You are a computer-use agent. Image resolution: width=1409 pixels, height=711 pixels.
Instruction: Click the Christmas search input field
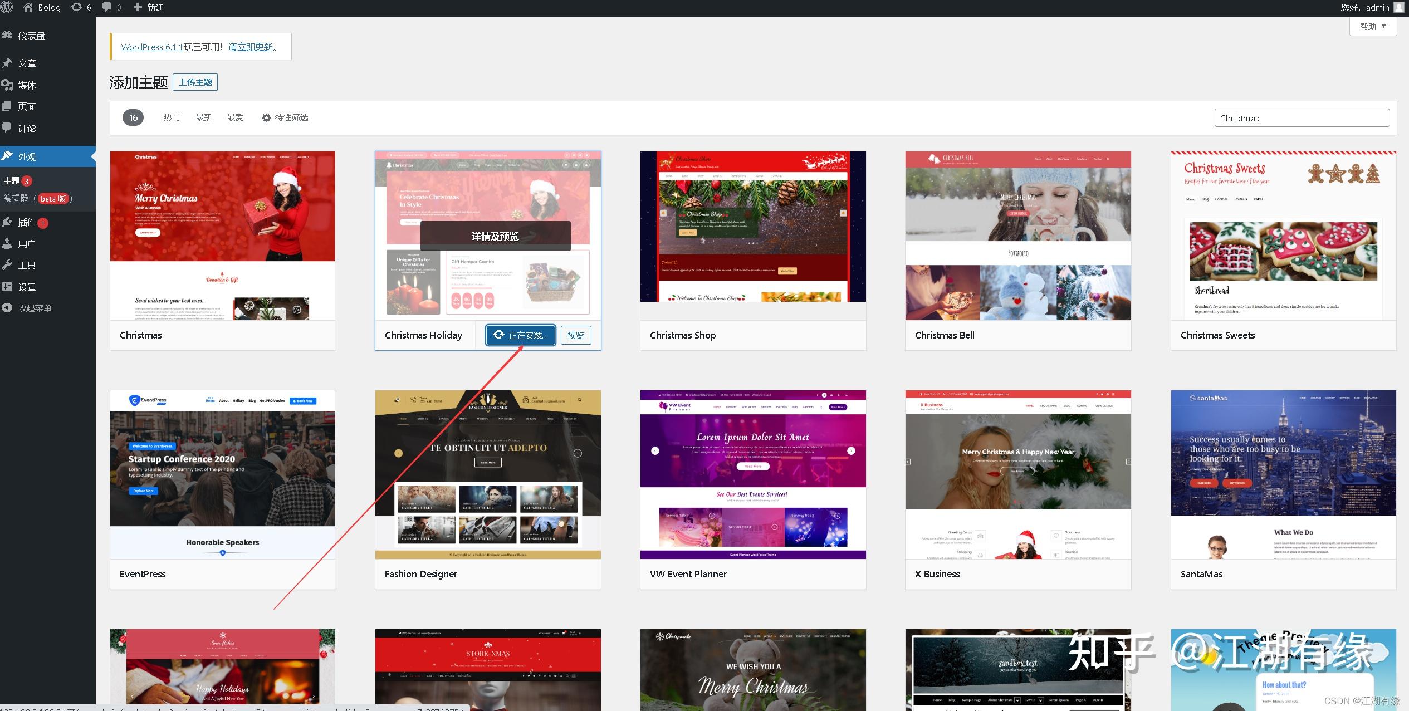pos(1301,118)
